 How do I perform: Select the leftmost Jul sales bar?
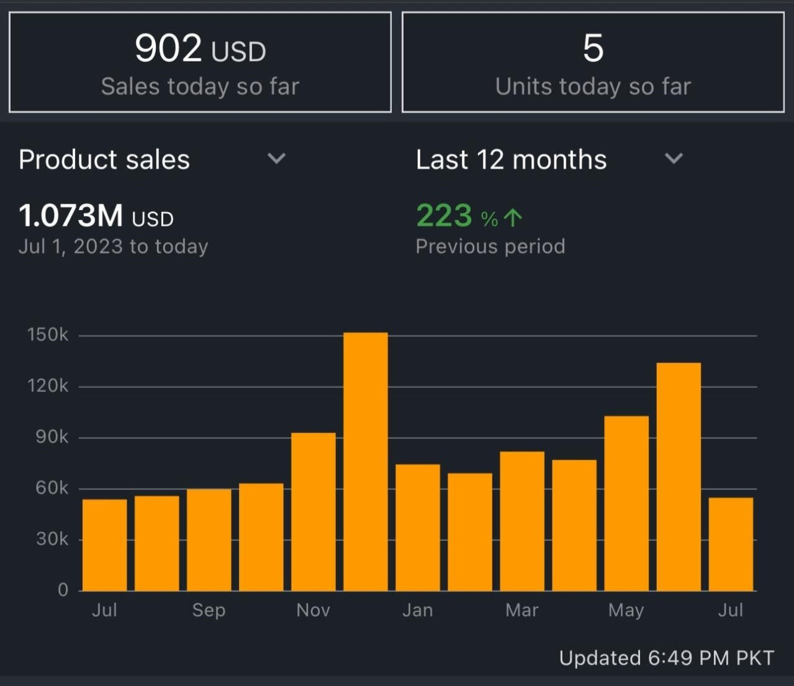(105, 545)
